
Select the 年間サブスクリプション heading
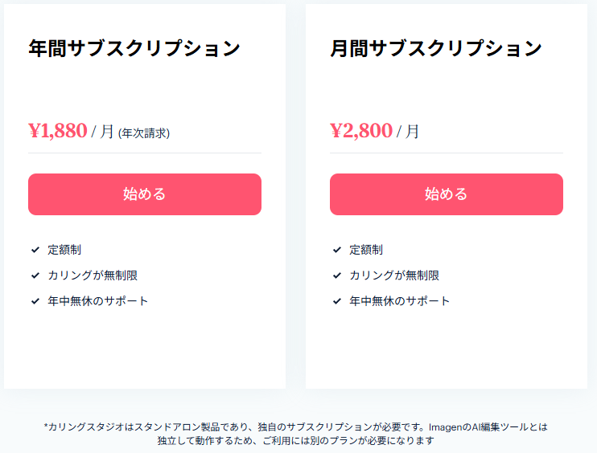point(134,48)
